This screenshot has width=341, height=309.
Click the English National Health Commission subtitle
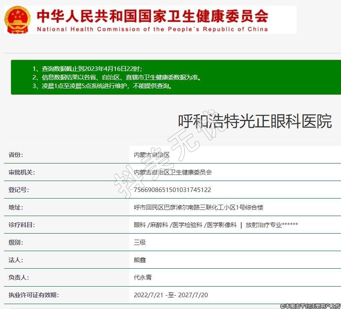pyautogui.click(x=152, y=29)
